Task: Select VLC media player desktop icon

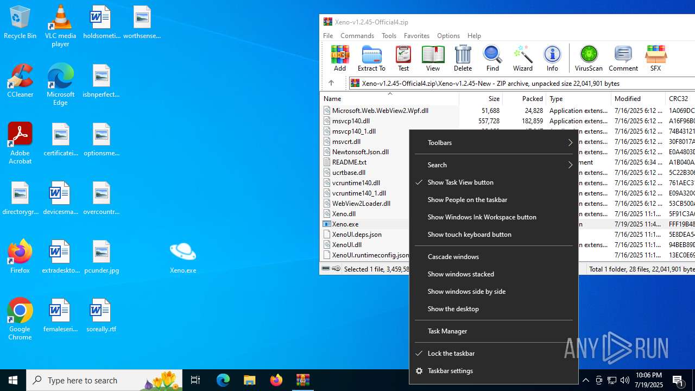Action: point(60,26)
